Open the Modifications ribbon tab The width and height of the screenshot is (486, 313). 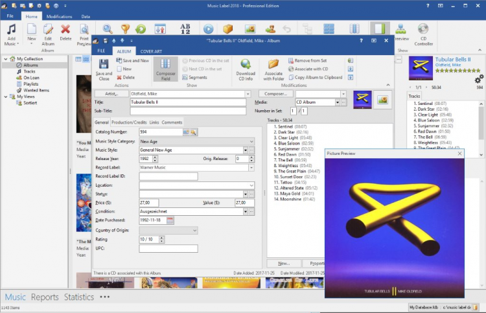pos(59,16)
